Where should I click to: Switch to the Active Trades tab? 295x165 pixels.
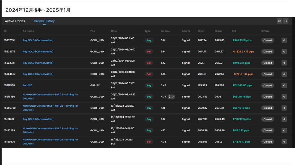pos(15,21)
